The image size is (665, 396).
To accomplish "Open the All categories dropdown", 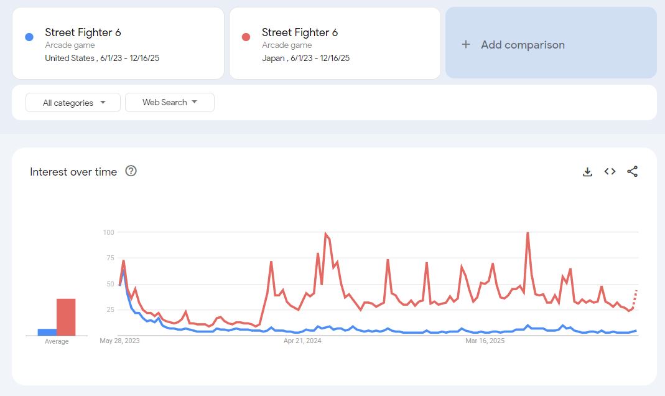I will (73, 103).
